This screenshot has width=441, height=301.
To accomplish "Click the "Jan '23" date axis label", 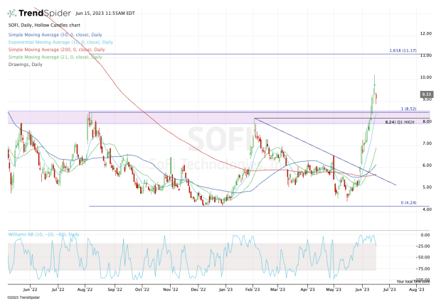I will [x=225, y=290].
